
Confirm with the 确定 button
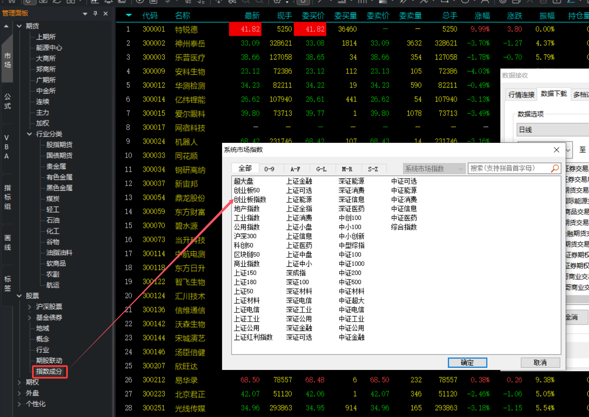point(467,363)
